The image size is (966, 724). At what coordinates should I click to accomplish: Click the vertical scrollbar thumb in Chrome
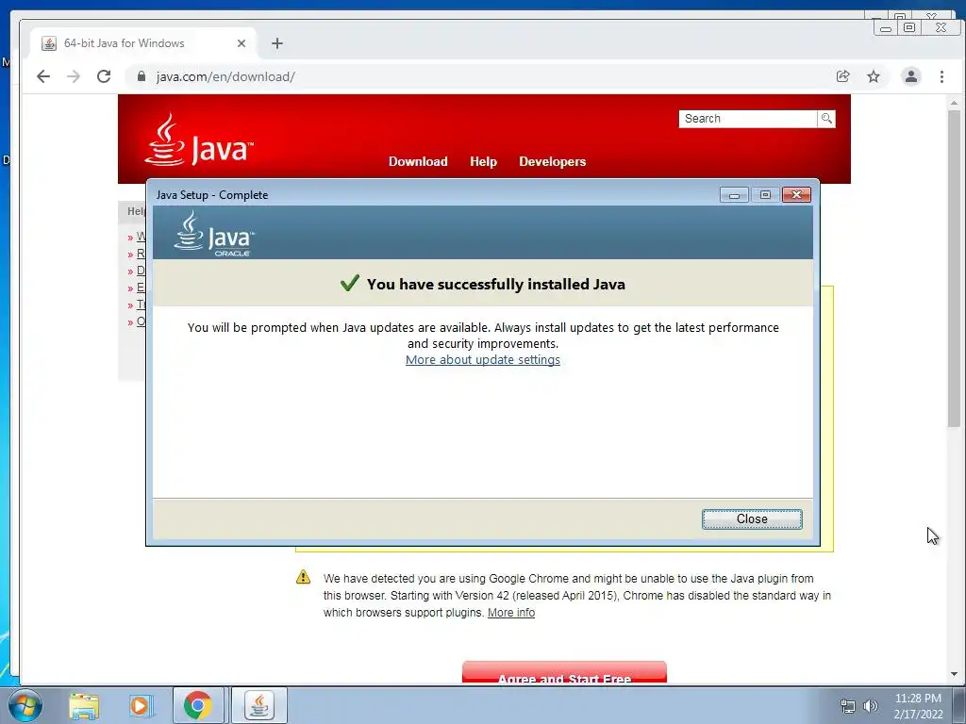pyautogui.click(x=955, y=269)
